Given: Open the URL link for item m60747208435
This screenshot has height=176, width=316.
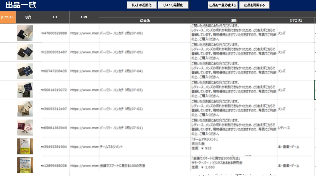Looking at the screenshot, I should [85, 71].
